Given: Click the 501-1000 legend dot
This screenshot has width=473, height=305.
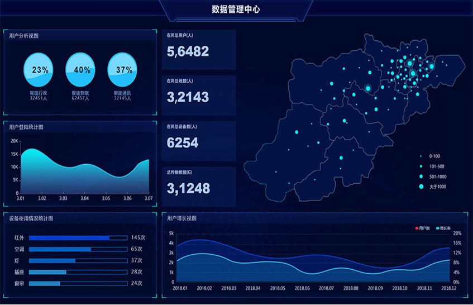Looking at the screenshot, I should click(421, 176).
